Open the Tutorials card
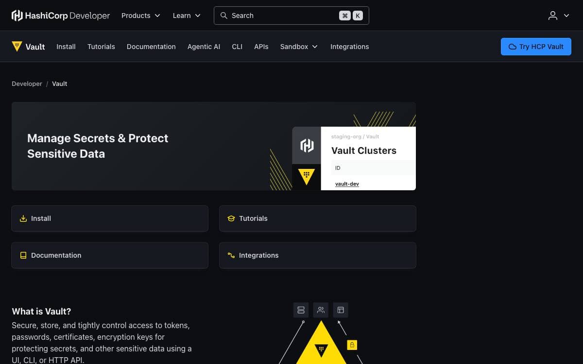Viewport: 583px width, 364px height. [x=318, y=218]
